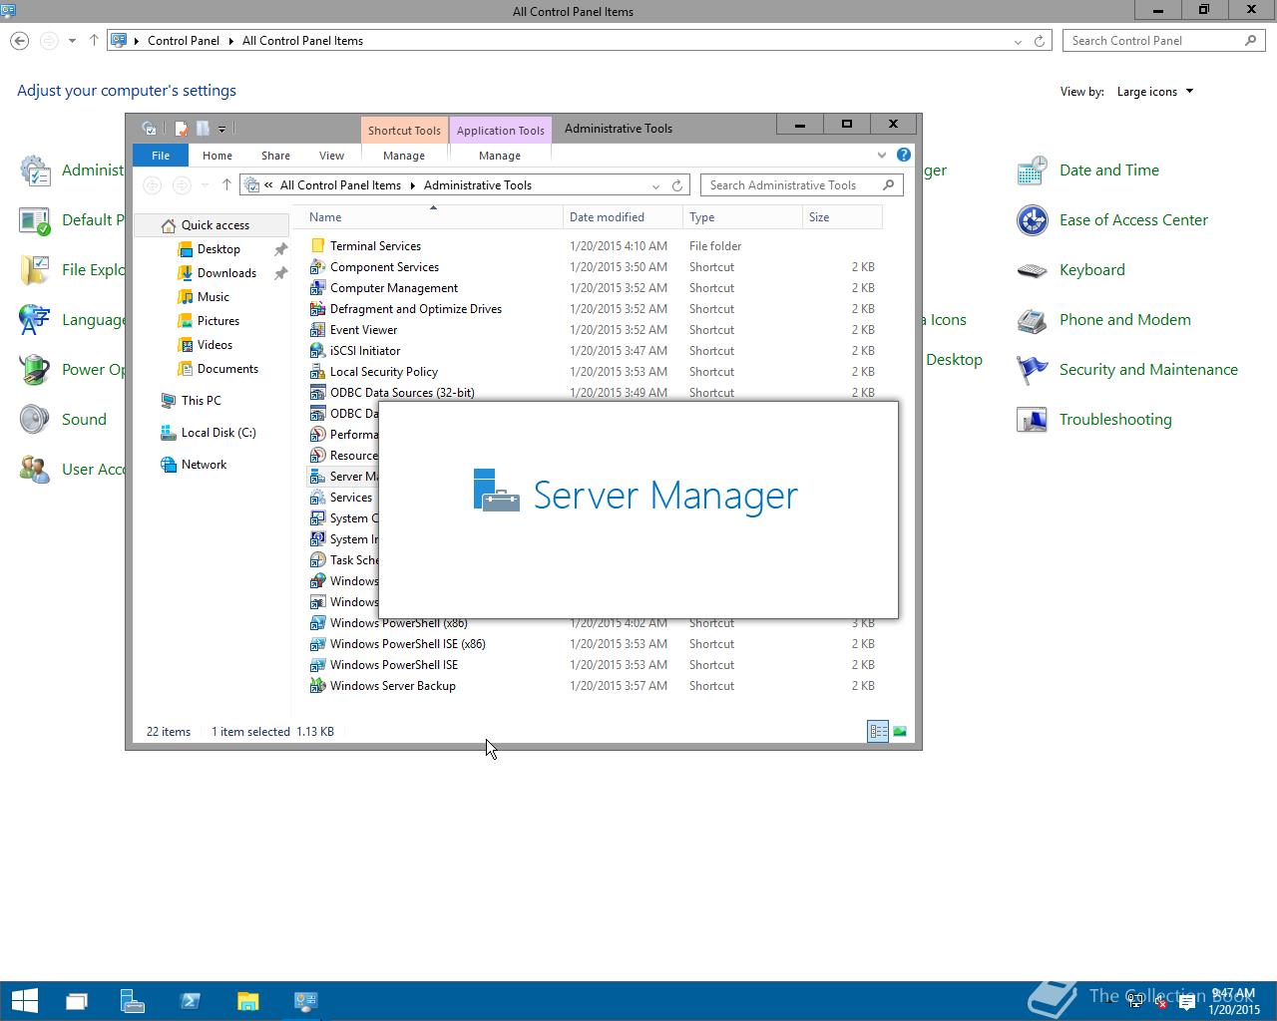Screen dimensions: 1277x1021
Task: Select ODBC Data Sources (32-bit) icon
Action: (x=317, y=392)
